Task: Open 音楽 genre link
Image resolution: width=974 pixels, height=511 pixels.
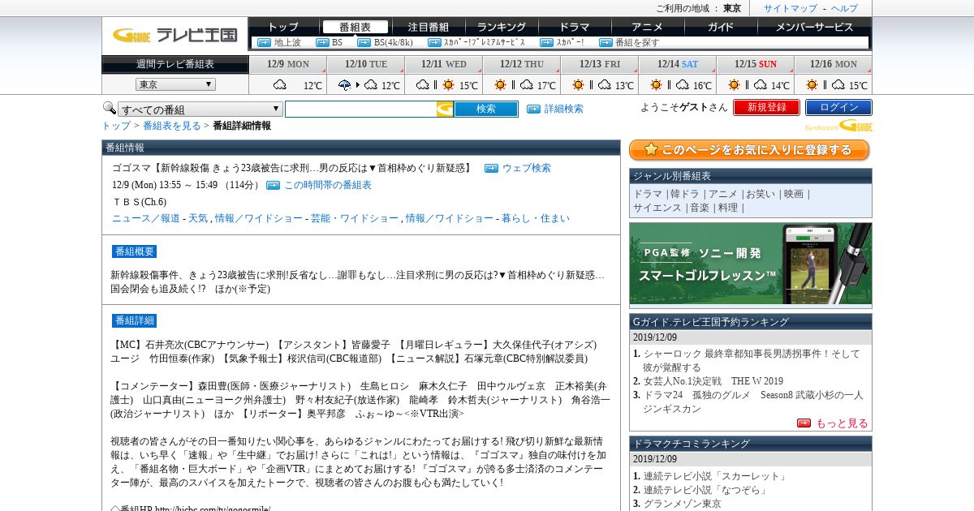Action: click(700, 208)
